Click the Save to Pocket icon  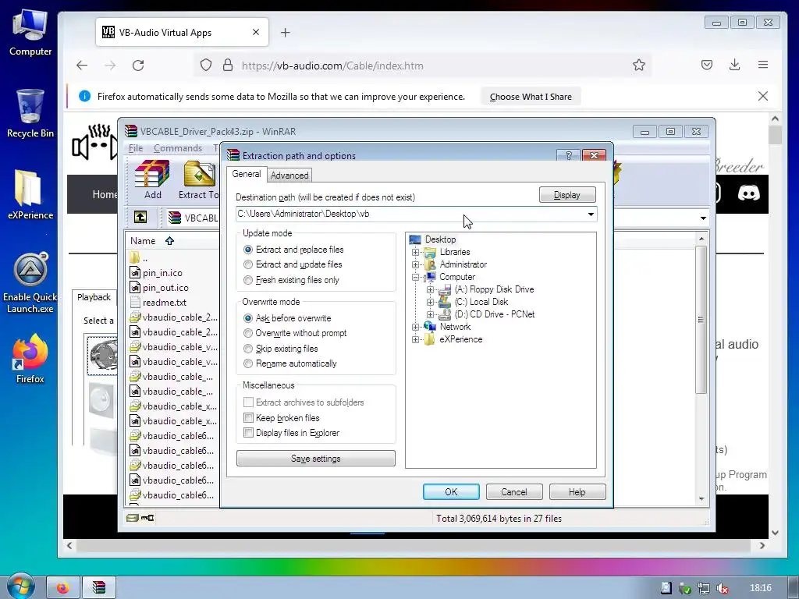coord(706,65)
